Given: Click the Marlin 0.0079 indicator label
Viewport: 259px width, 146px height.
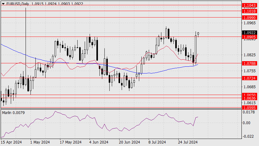Looking at the screenshot, I should [x=13, y=113].
